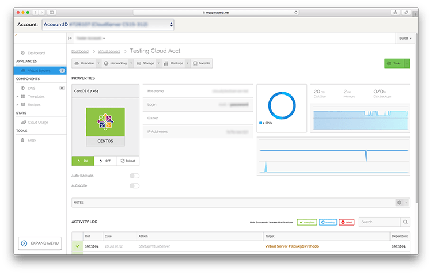
Task: Open the browser share icon
Action: [395, 13]
